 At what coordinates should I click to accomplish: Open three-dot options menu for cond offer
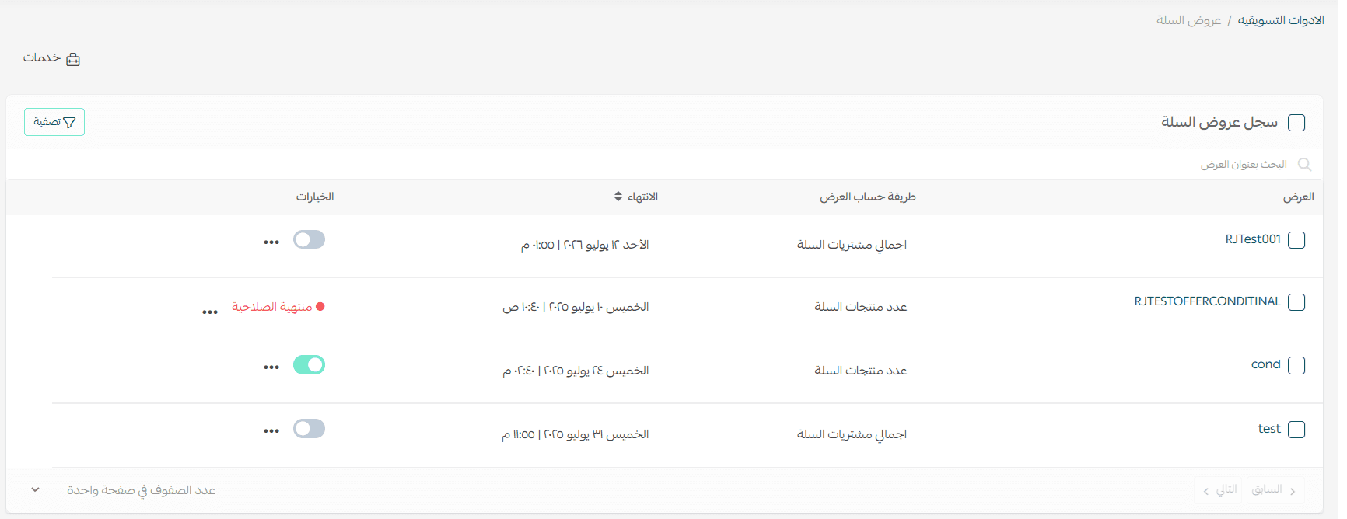[x=271, y=367]
